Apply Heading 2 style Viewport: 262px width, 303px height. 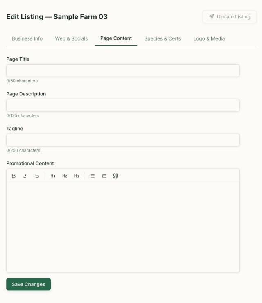65,176
